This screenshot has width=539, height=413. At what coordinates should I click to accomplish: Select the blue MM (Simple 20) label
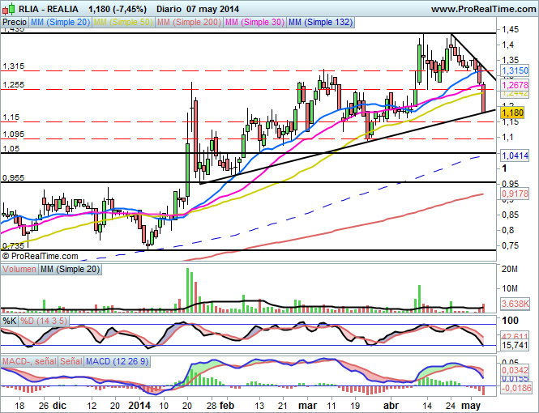pyautogui.click(x=64, y=23)
